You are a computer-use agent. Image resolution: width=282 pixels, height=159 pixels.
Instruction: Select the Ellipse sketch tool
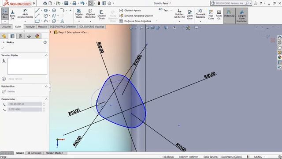click(54, 21)
